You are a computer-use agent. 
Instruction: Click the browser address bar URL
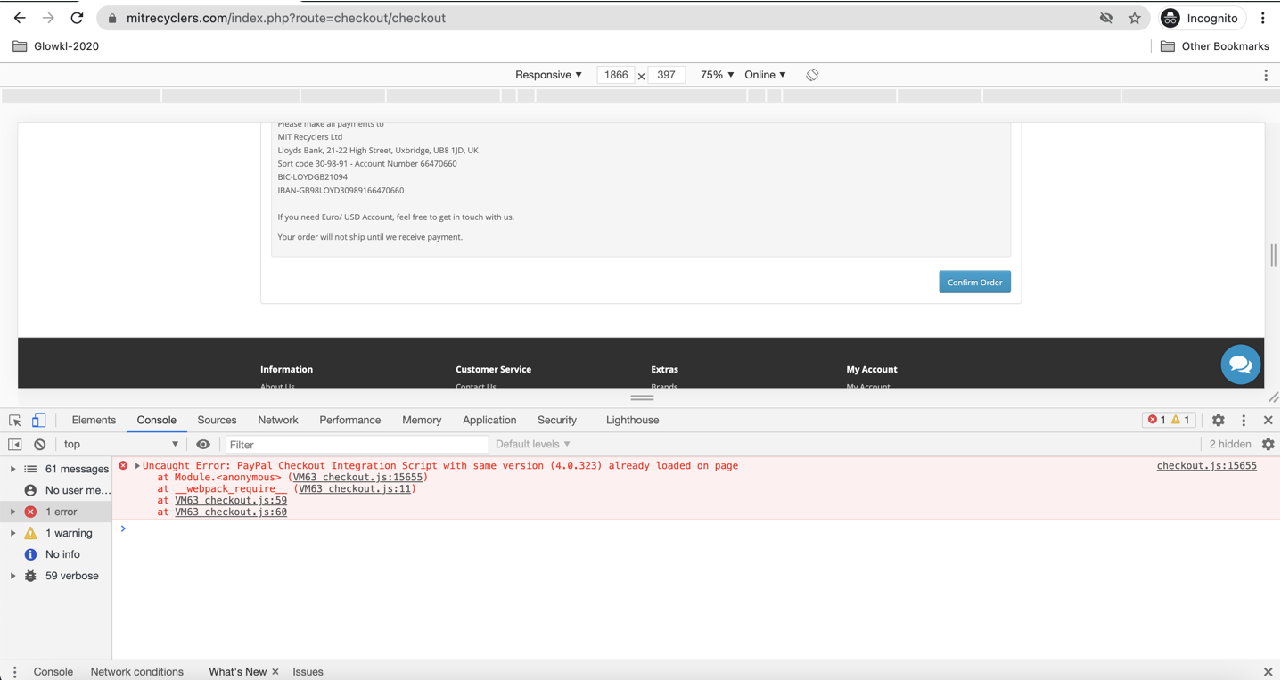(x=286, y=18)
